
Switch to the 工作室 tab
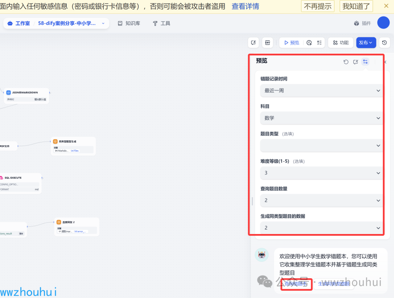click(x=19, y=23)
